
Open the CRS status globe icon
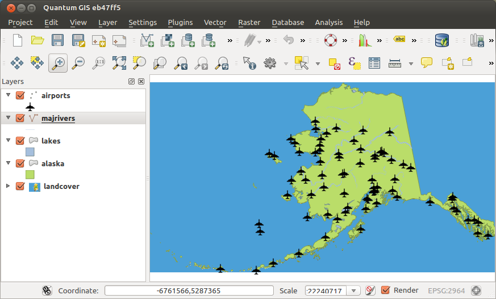(x=476, y=290)
